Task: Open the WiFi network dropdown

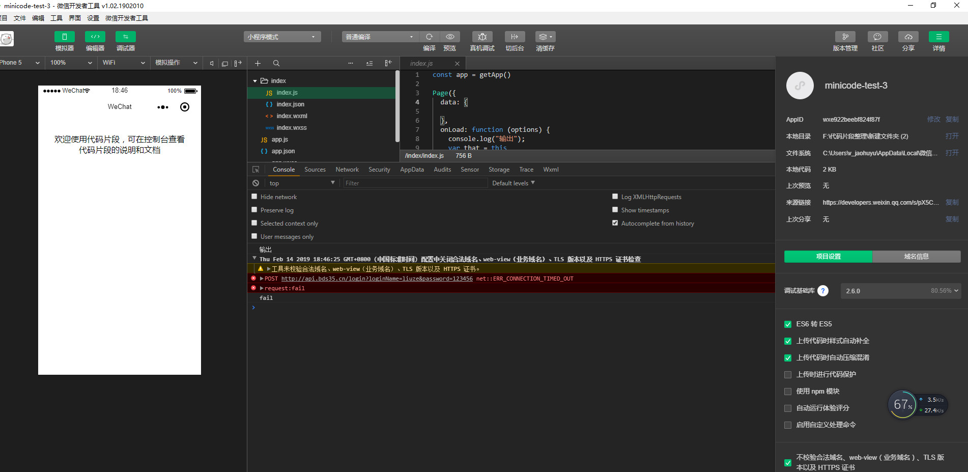Action: (124, 63)
